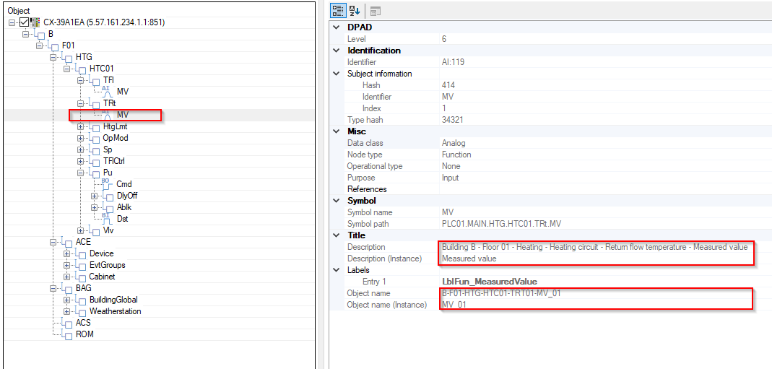Click the Level value 6

pos(444,39)
